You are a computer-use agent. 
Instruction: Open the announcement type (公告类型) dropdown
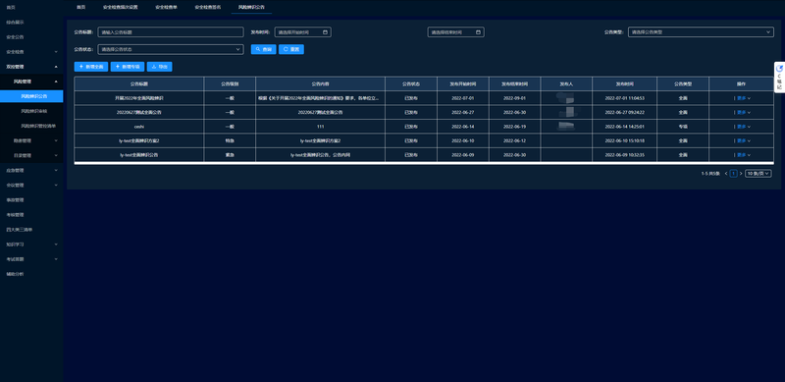(x=701, y=32)
